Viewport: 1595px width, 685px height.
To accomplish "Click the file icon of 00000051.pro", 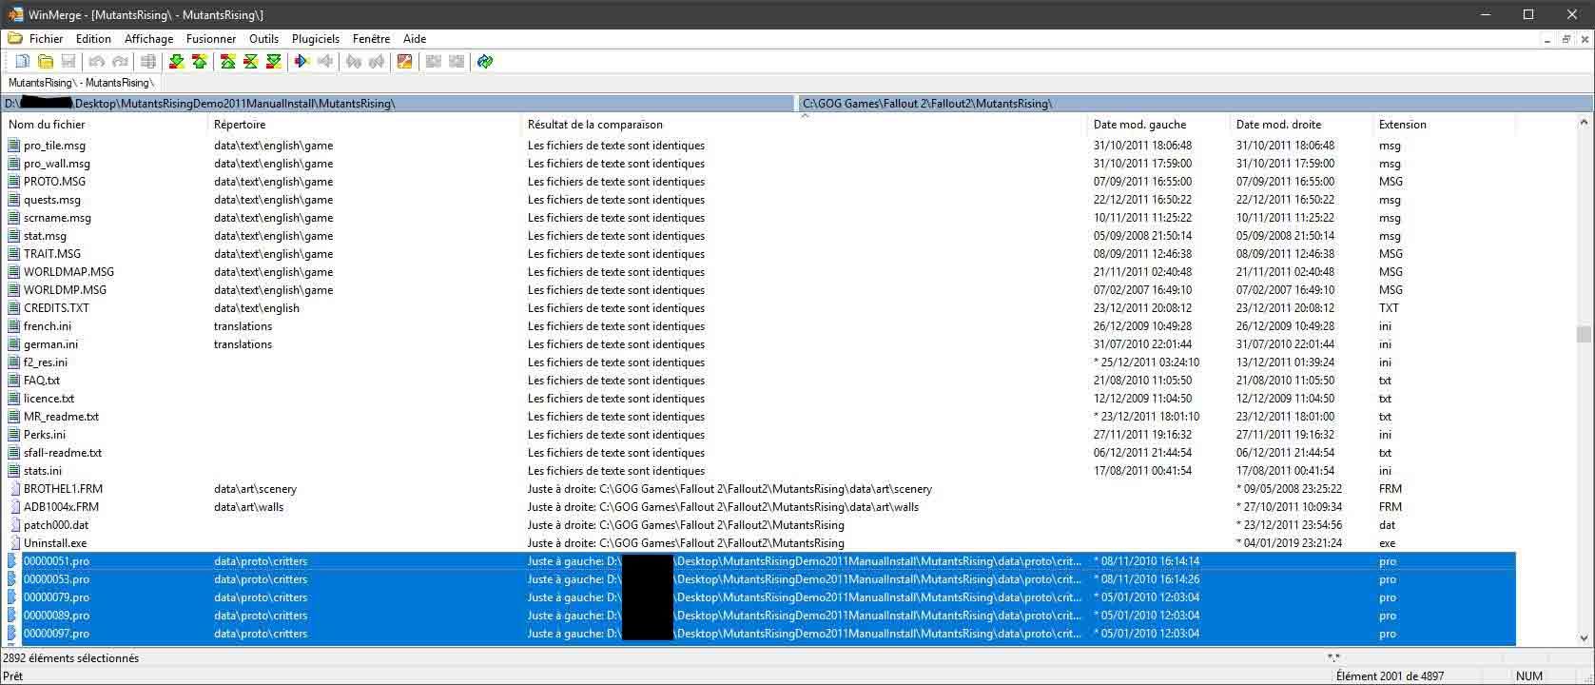I will [x=13, y=561].
